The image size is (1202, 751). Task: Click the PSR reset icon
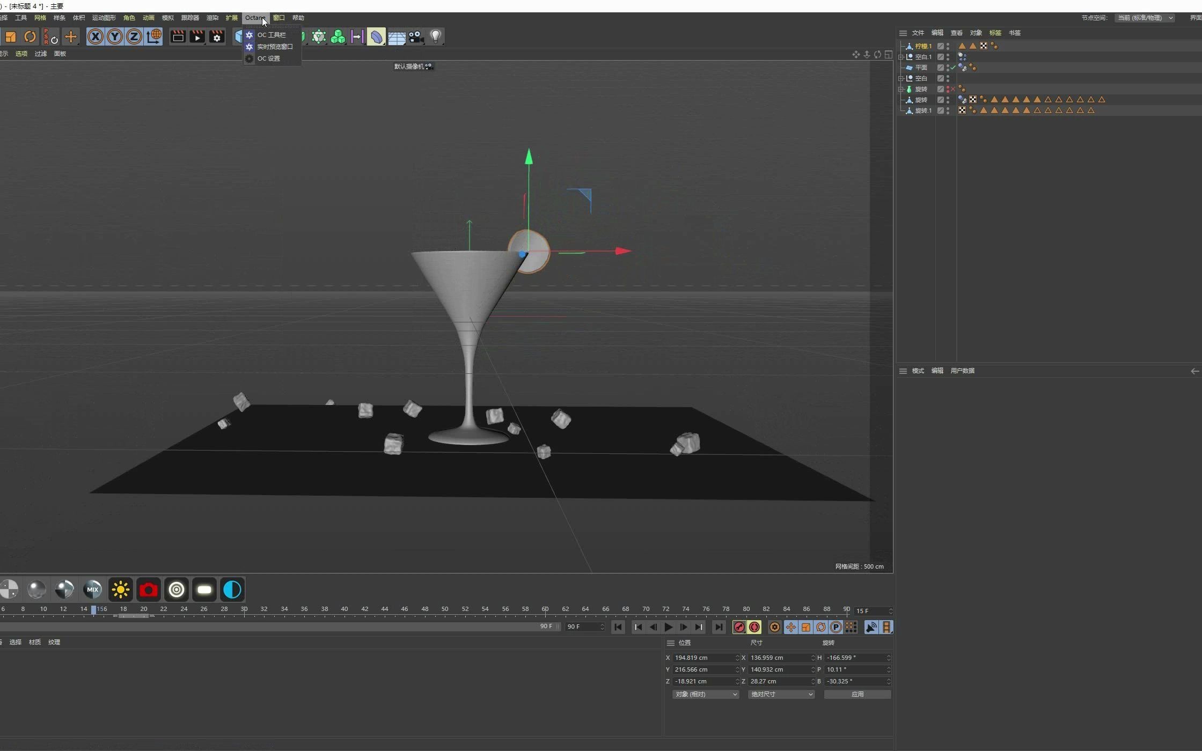[x=50, y=36]
